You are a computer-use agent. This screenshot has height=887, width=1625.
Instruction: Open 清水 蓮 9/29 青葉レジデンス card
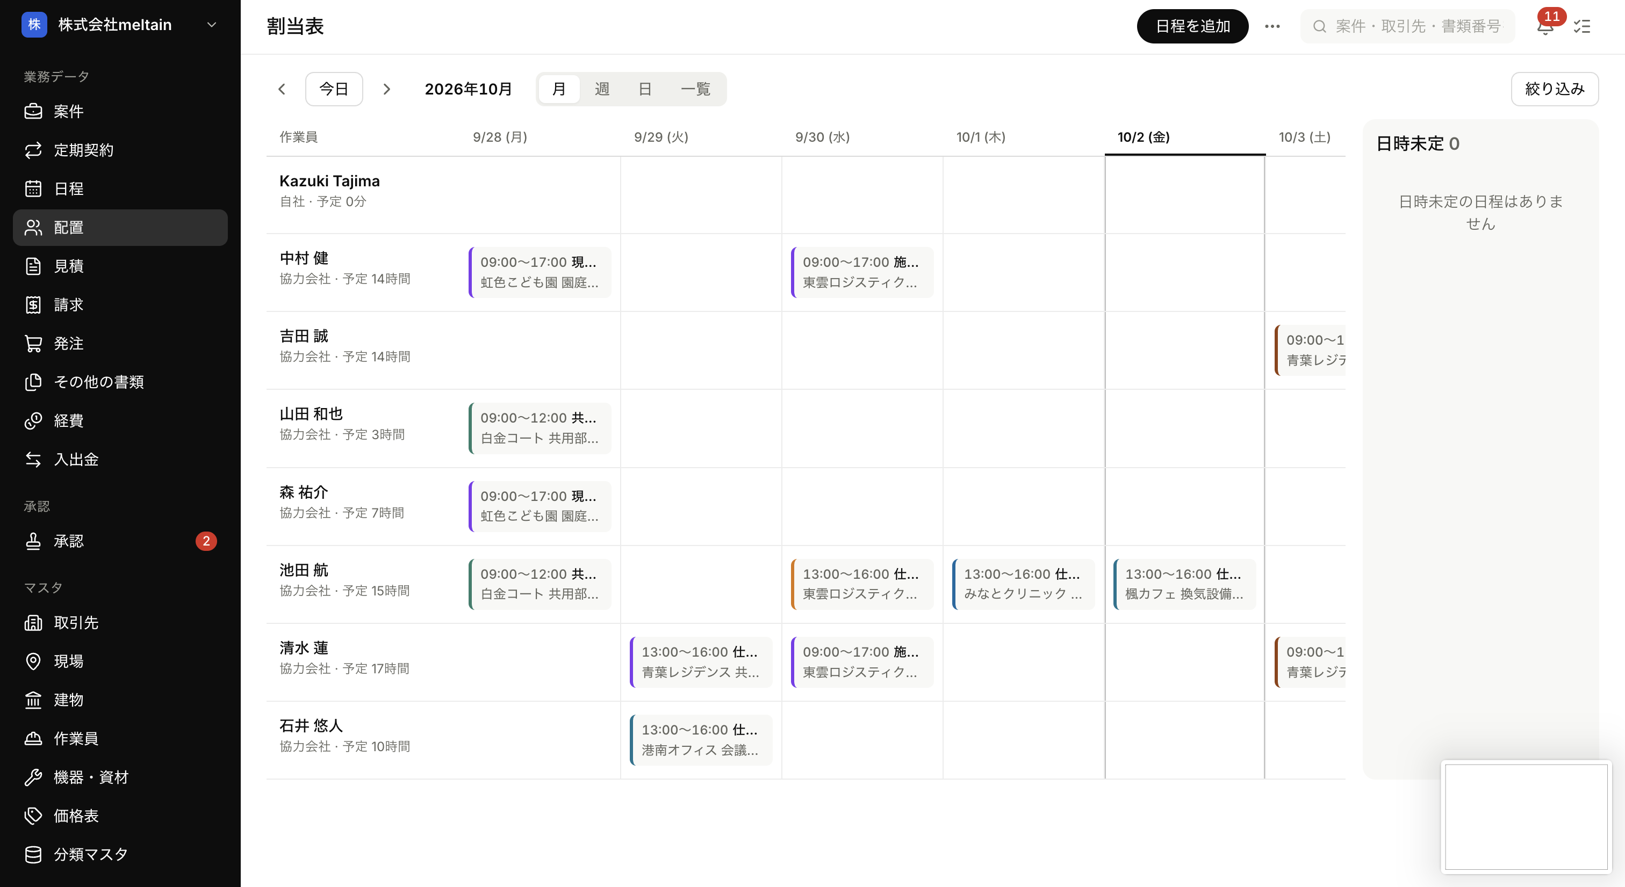[701, 662]
